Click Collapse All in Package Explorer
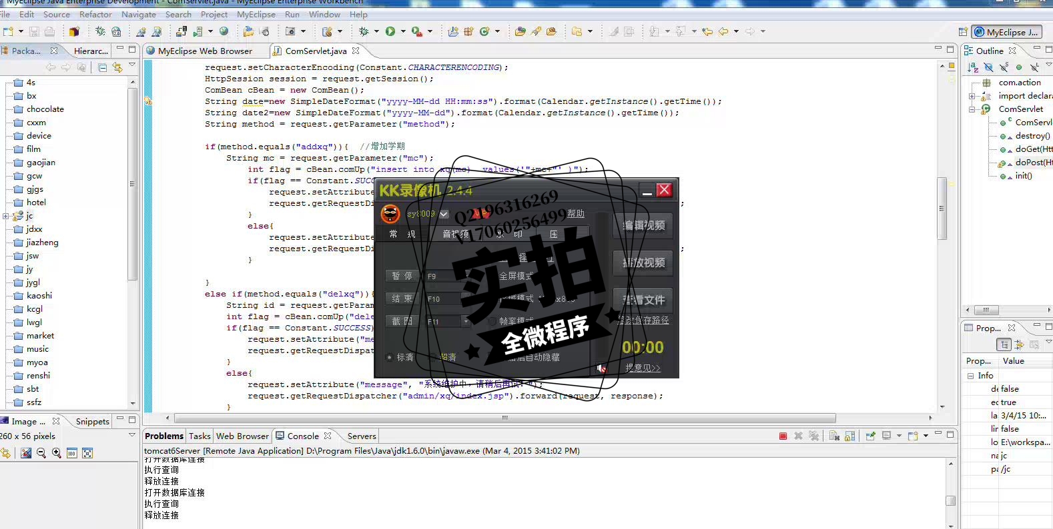 click(x=102, y=67)
